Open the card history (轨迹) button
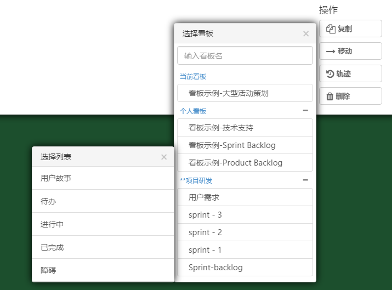Screen dimensions: 392x290 [350, 73]
